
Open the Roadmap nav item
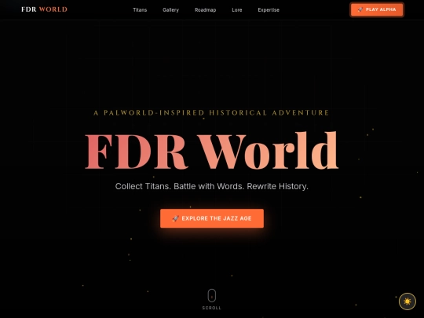pyautogui.click(x=205, y=10)
